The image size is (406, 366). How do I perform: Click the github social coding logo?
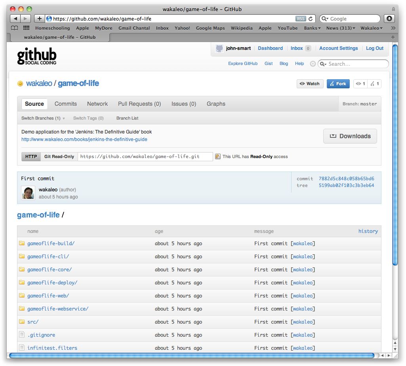[x=37, y=56]
